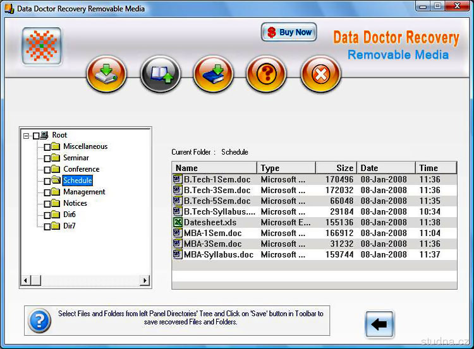Click the Dir6 folder icon

click(56, 215)
